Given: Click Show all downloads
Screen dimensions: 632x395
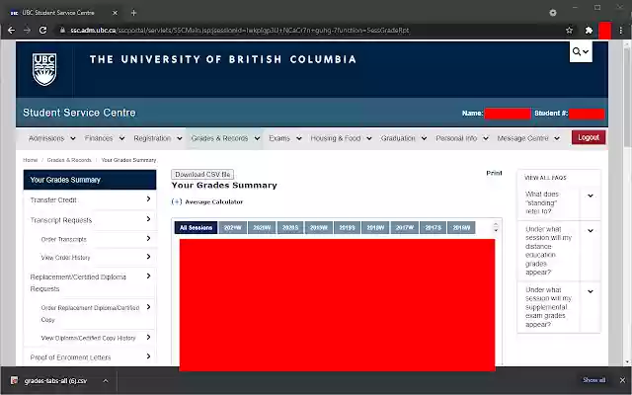Looking at the screenshot, I should click(593, 380).
